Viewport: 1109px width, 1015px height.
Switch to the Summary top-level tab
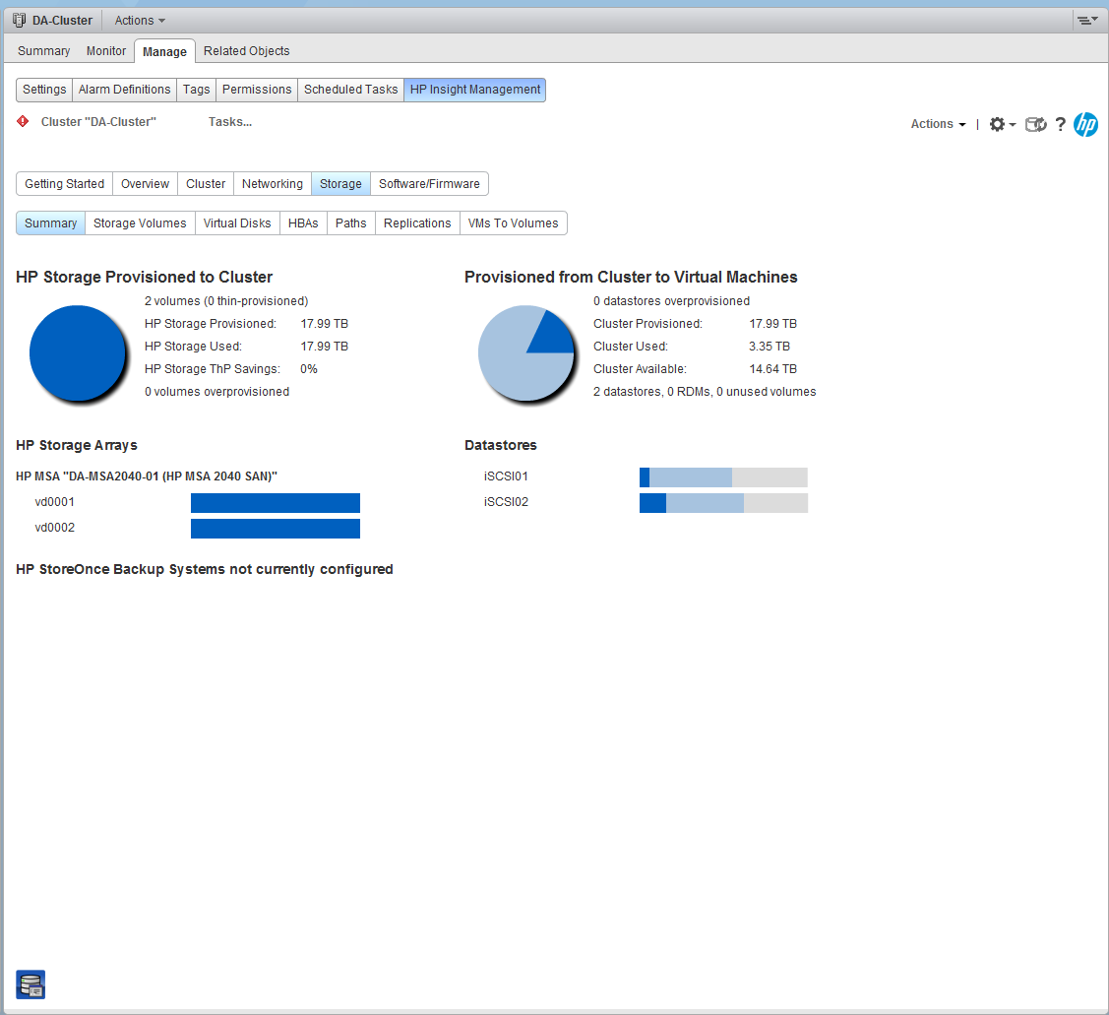(x=44, y=51)
